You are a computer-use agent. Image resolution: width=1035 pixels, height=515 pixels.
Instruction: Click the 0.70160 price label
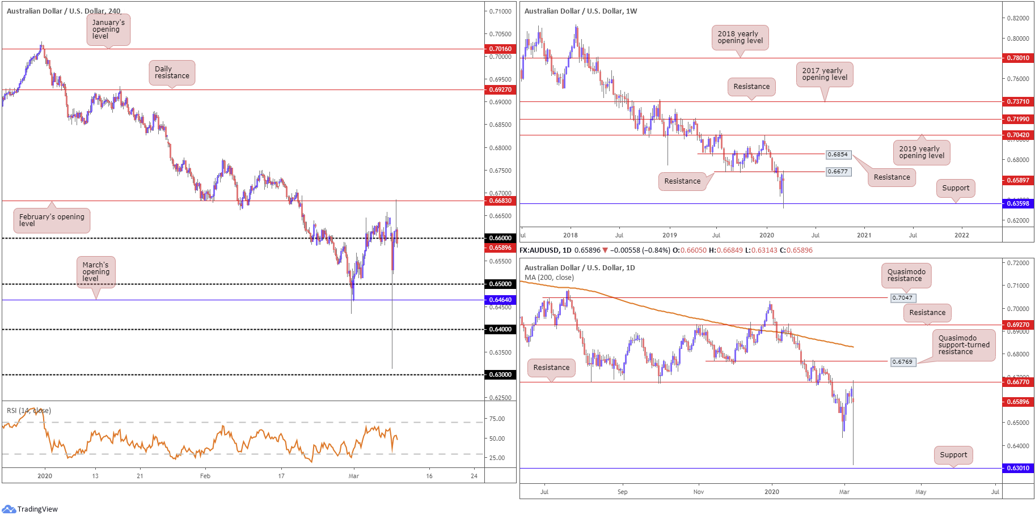click(500, 49)
